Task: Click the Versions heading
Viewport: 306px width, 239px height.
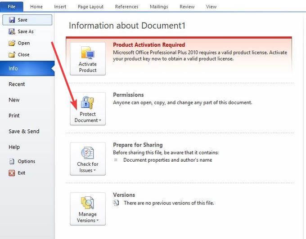Action: (124, 195)
